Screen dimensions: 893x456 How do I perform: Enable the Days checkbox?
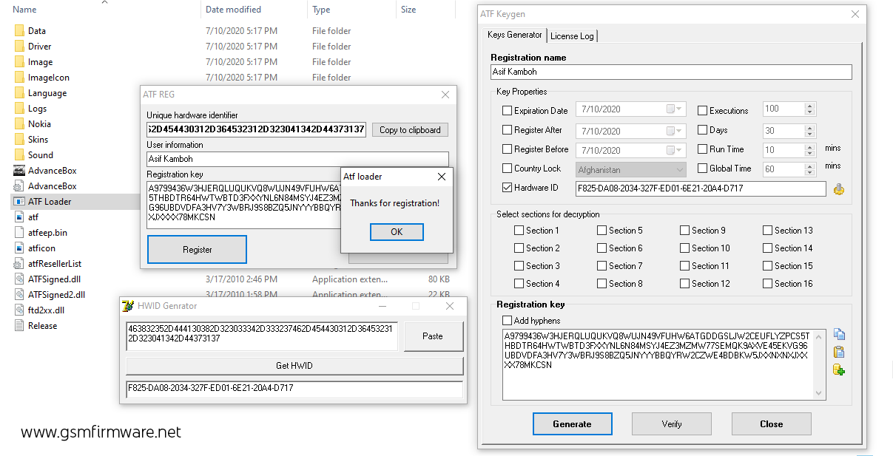click(x=702, y=130)
